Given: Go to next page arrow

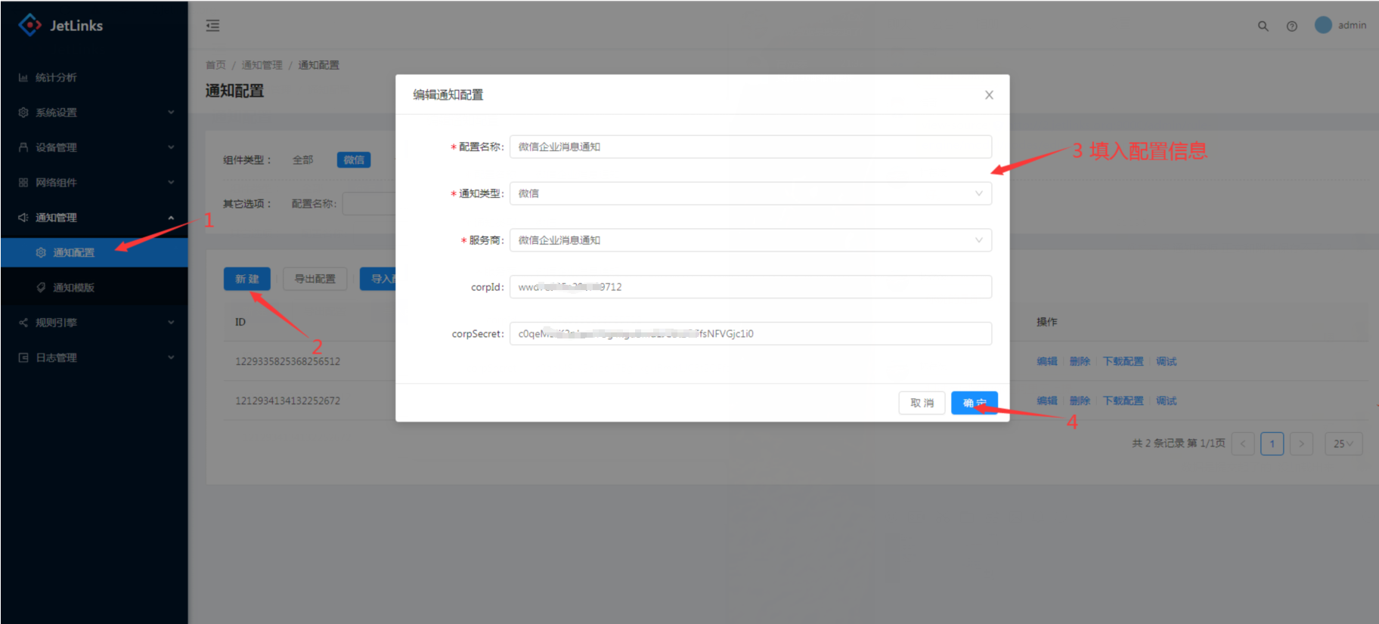Looking at the screenshot, I should (1301, 443).
